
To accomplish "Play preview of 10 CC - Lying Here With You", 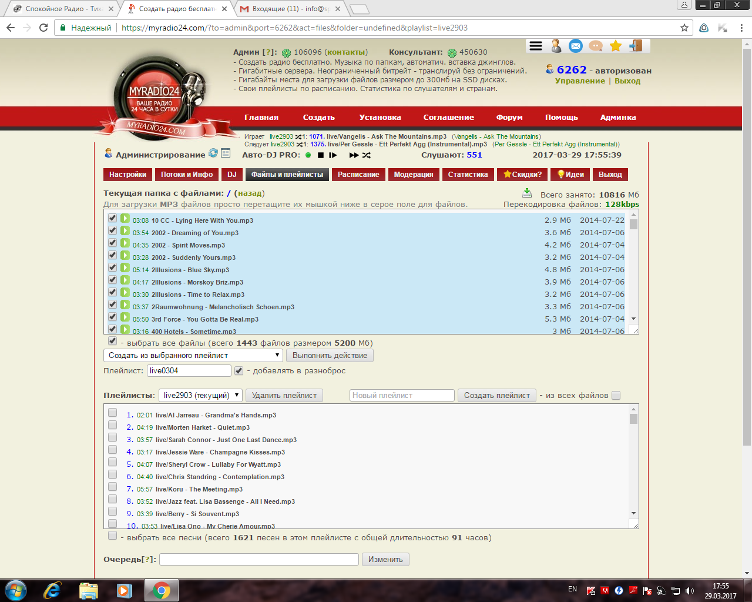I will click(125, 219).
